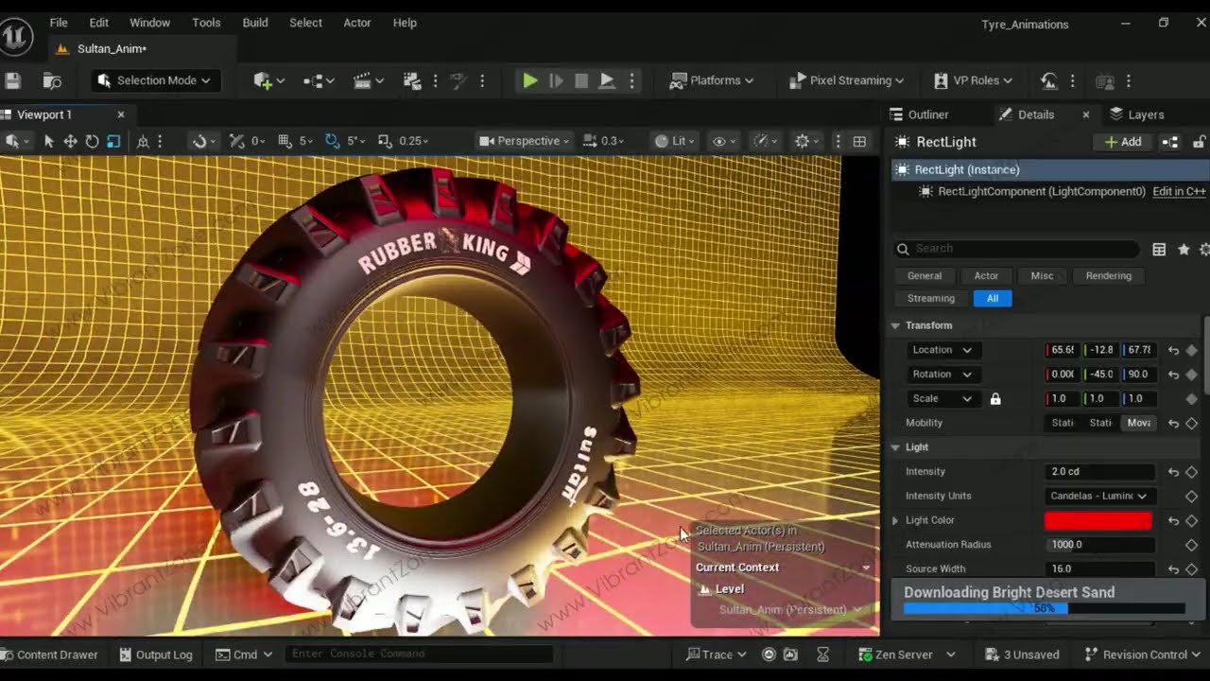Click the Save current level icon
Image resolution: width=1210 pixels, height=681 pixels.
13,80
